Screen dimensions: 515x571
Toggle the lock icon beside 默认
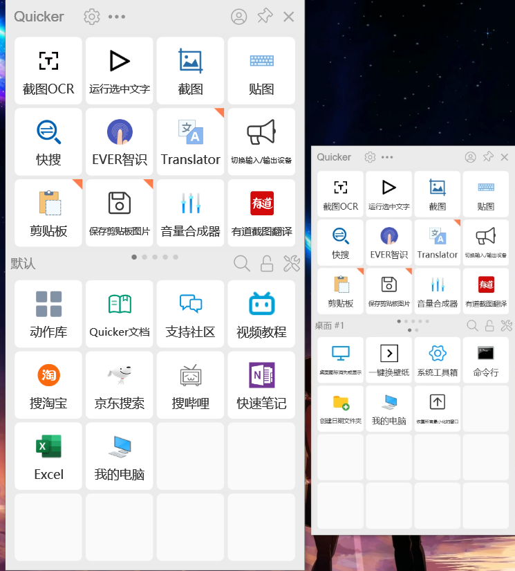click(x=267, y=263)
